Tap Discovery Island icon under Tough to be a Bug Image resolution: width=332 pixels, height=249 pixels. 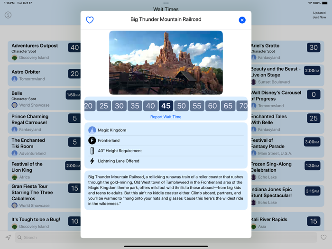click(14, 227)
